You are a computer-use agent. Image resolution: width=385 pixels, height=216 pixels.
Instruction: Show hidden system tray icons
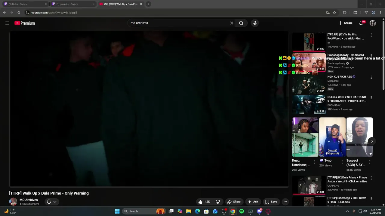point(347,211)
